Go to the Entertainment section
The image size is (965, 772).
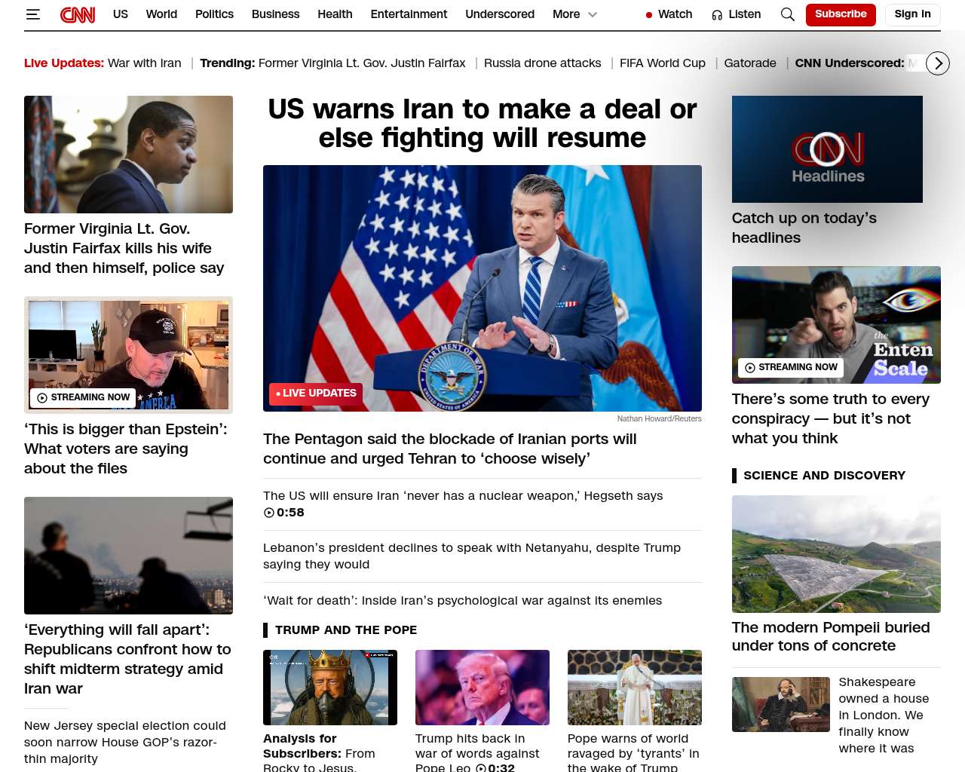click(409, 14)
